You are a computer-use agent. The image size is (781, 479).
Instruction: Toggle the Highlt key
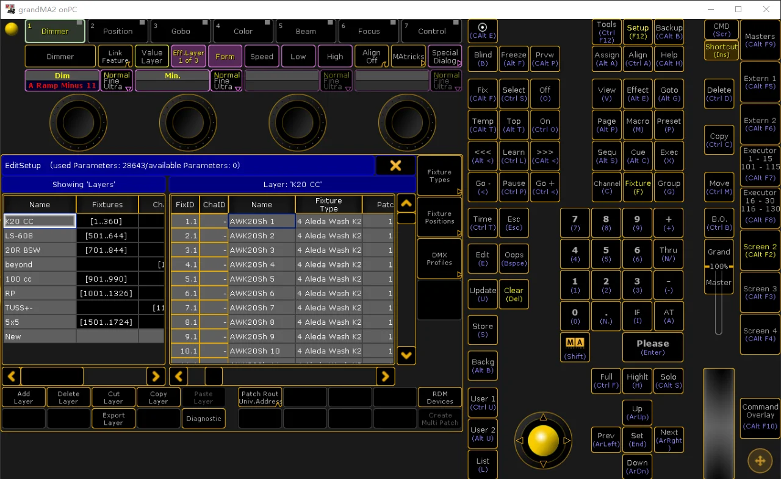click(x=637, y=381)
